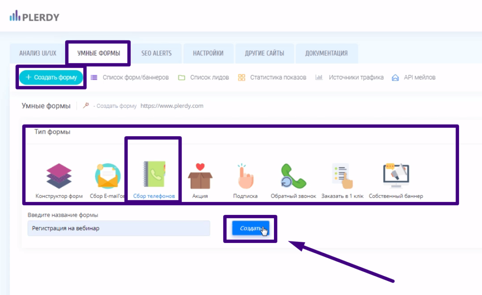This screenshot has width=482, height=295.
Task: Choose the Сбор E-mail'ов envelope icon
Action: tap(107, 176)
